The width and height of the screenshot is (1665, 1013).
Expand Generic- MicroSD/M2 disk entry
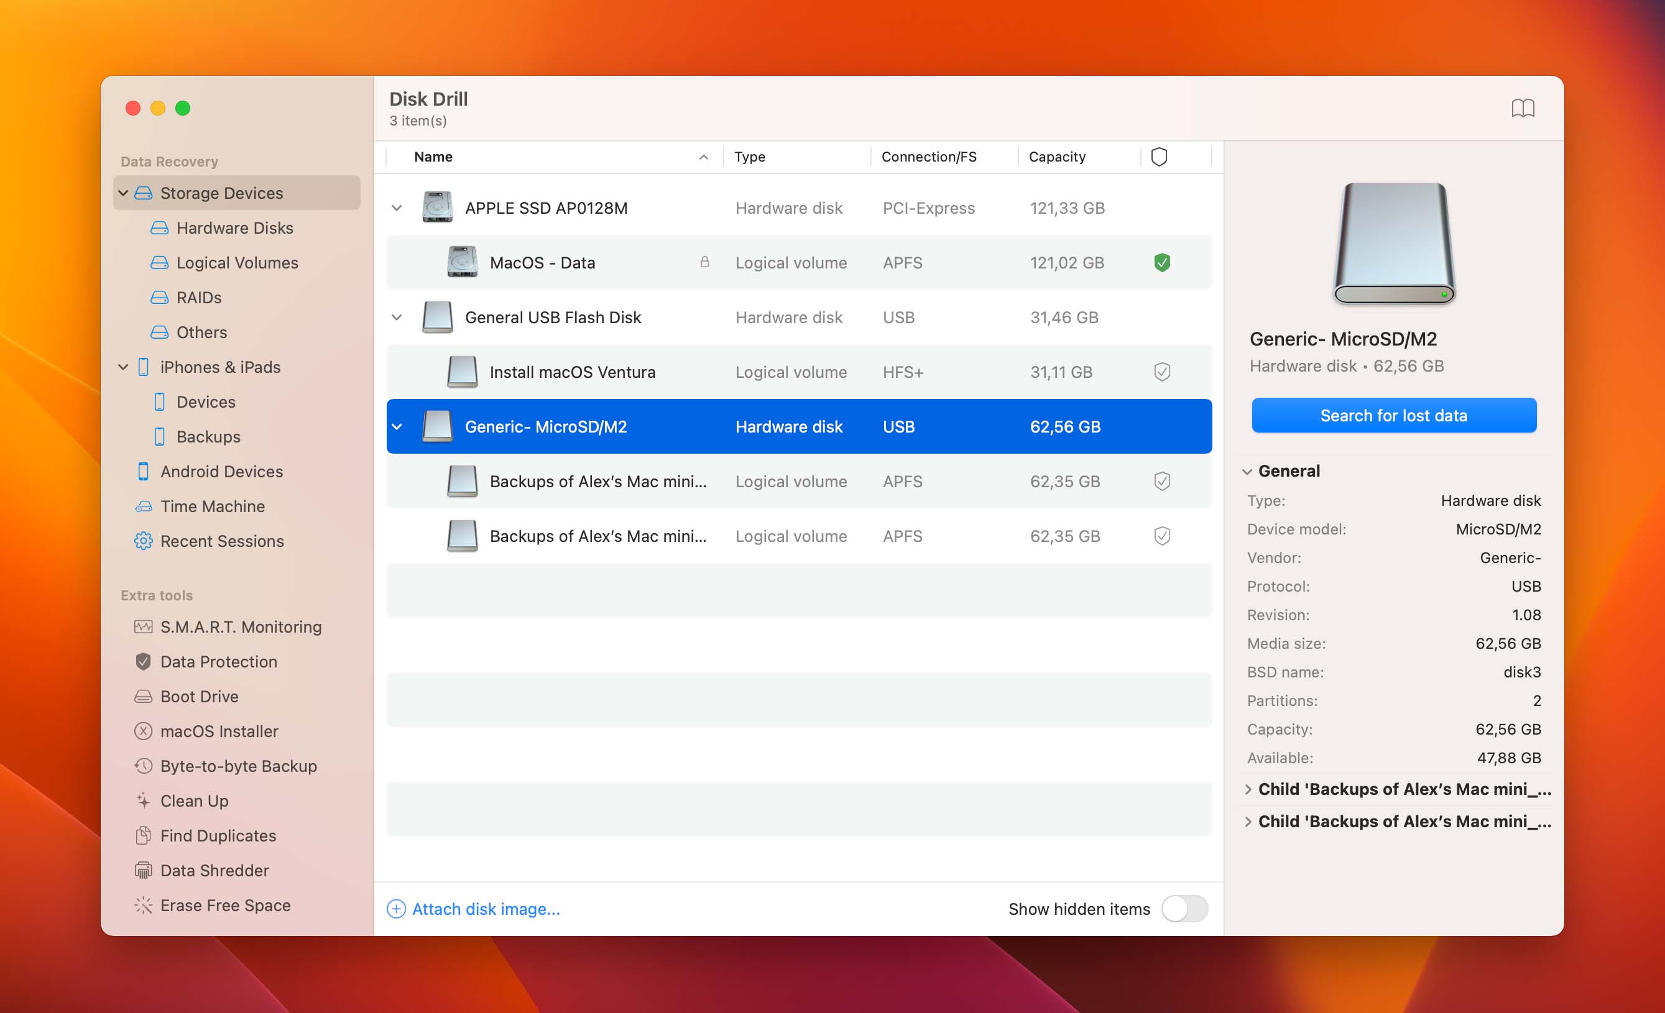click(400, 426)
